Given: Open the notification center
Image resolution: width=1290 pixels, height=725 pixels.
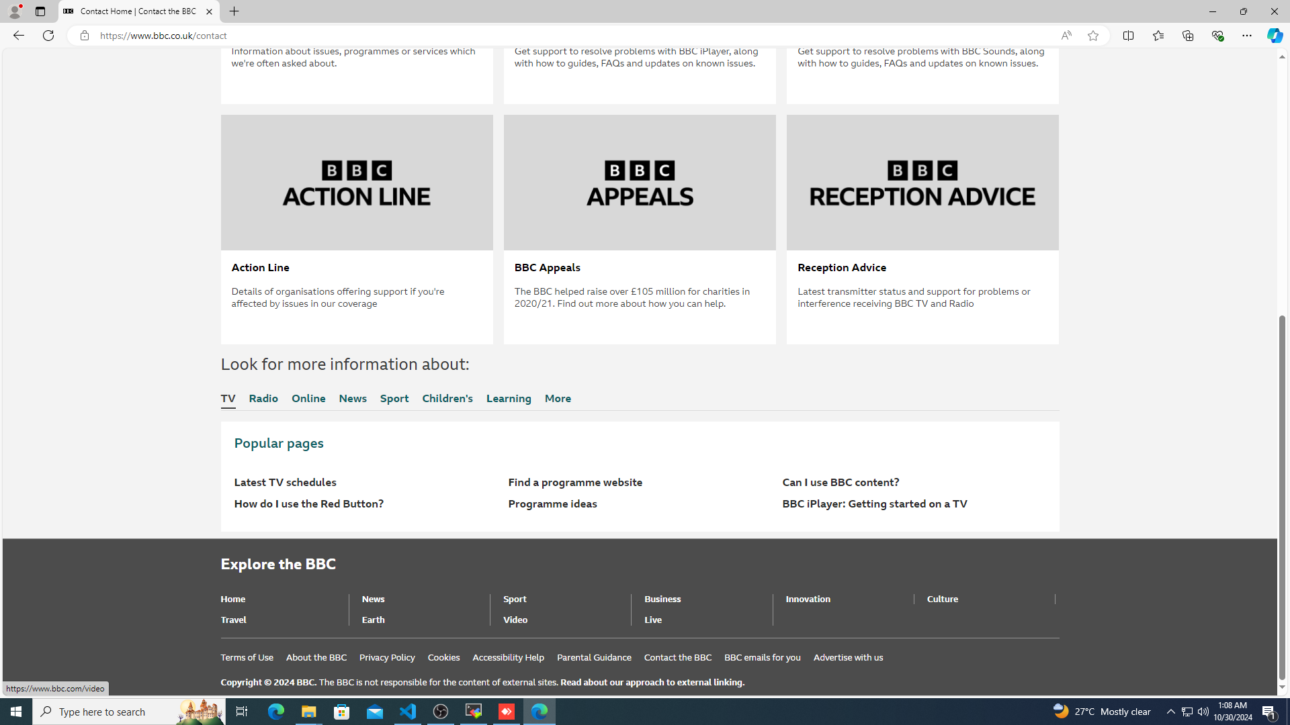Looking at the screenshot, I should coord(1269,712).
